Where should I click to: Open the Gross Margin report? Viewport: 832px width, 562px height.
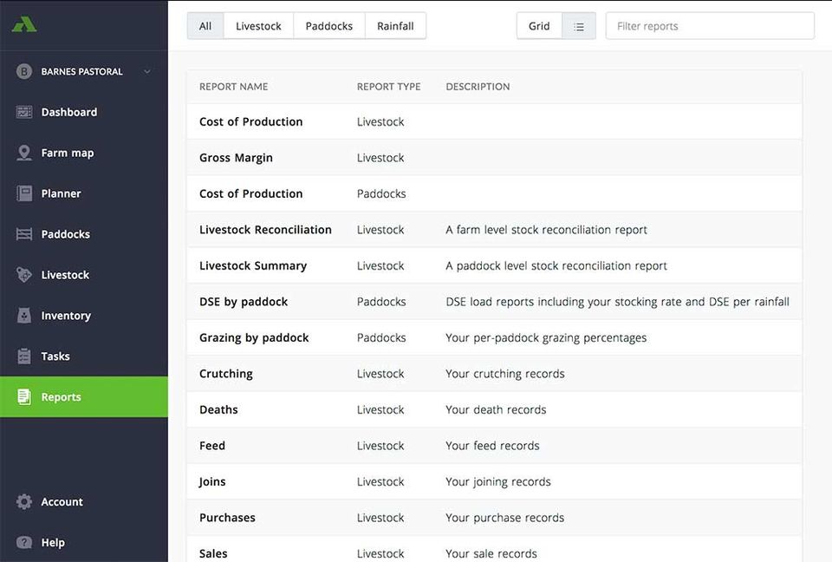pos(236,158)
